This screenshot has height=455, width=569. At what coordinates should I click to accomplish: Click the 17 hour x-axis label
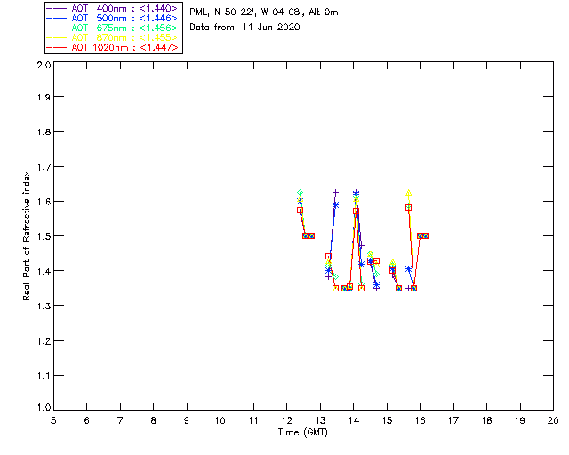click(x=453, y=420)
